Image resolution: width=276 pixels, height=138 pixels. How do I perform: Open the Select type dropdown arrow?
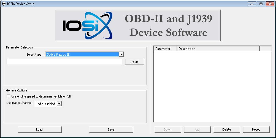pyautogui.click(x=121, y=55)
